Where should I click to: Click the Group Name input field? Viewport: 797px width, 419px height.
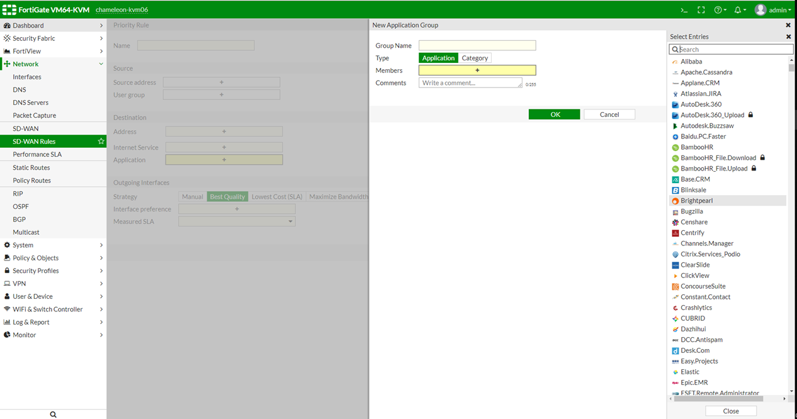coord(477,45)
